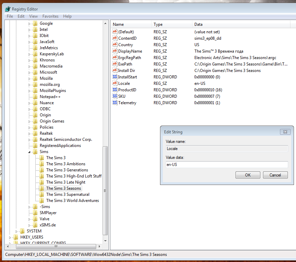Select The Sims 3 World Adventures key
Image resolution: width=296 pixels, height=262 pixels.
point(73,201)
